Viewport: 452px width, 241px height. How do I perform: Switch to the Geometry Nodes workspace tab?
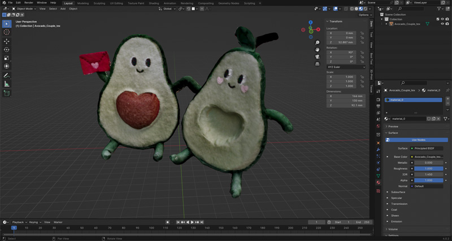point(229,3)
